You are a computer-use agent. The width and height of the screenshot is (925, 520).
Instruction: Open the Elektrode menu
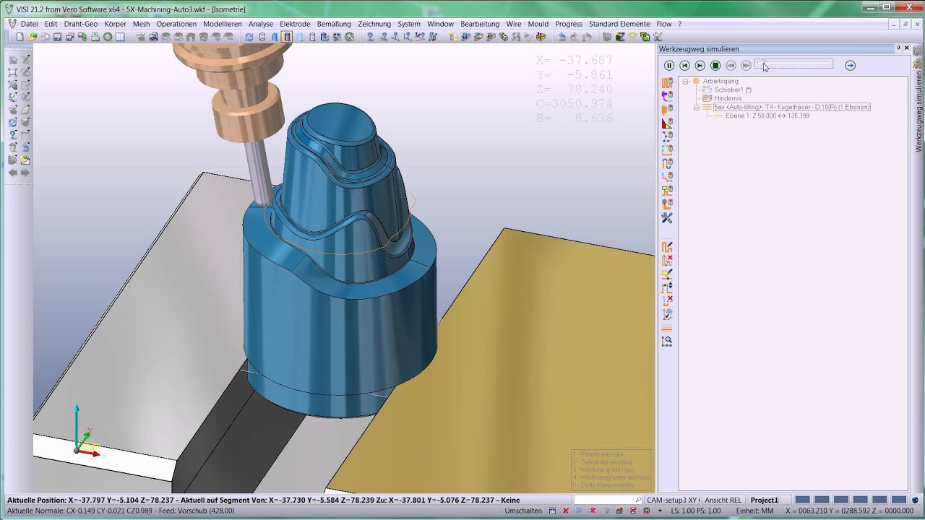[x=295, y=24]
